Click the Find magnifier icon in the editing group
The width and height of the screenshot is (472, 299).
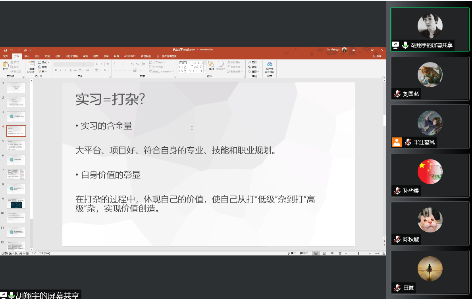pyautogui.click(x=249, y=63)
